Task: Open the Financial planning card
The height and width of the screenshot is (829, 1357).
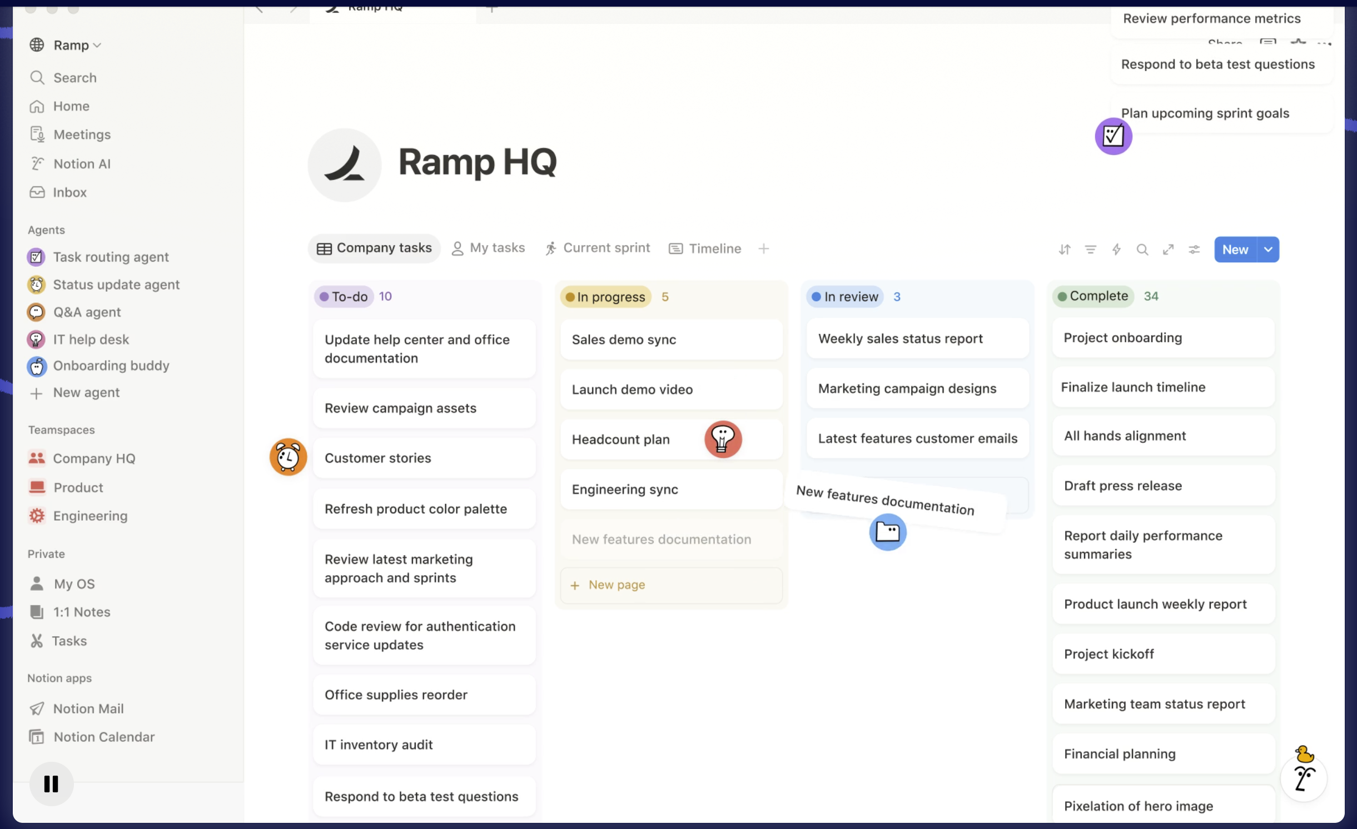Action: [x=1164, y=754]
